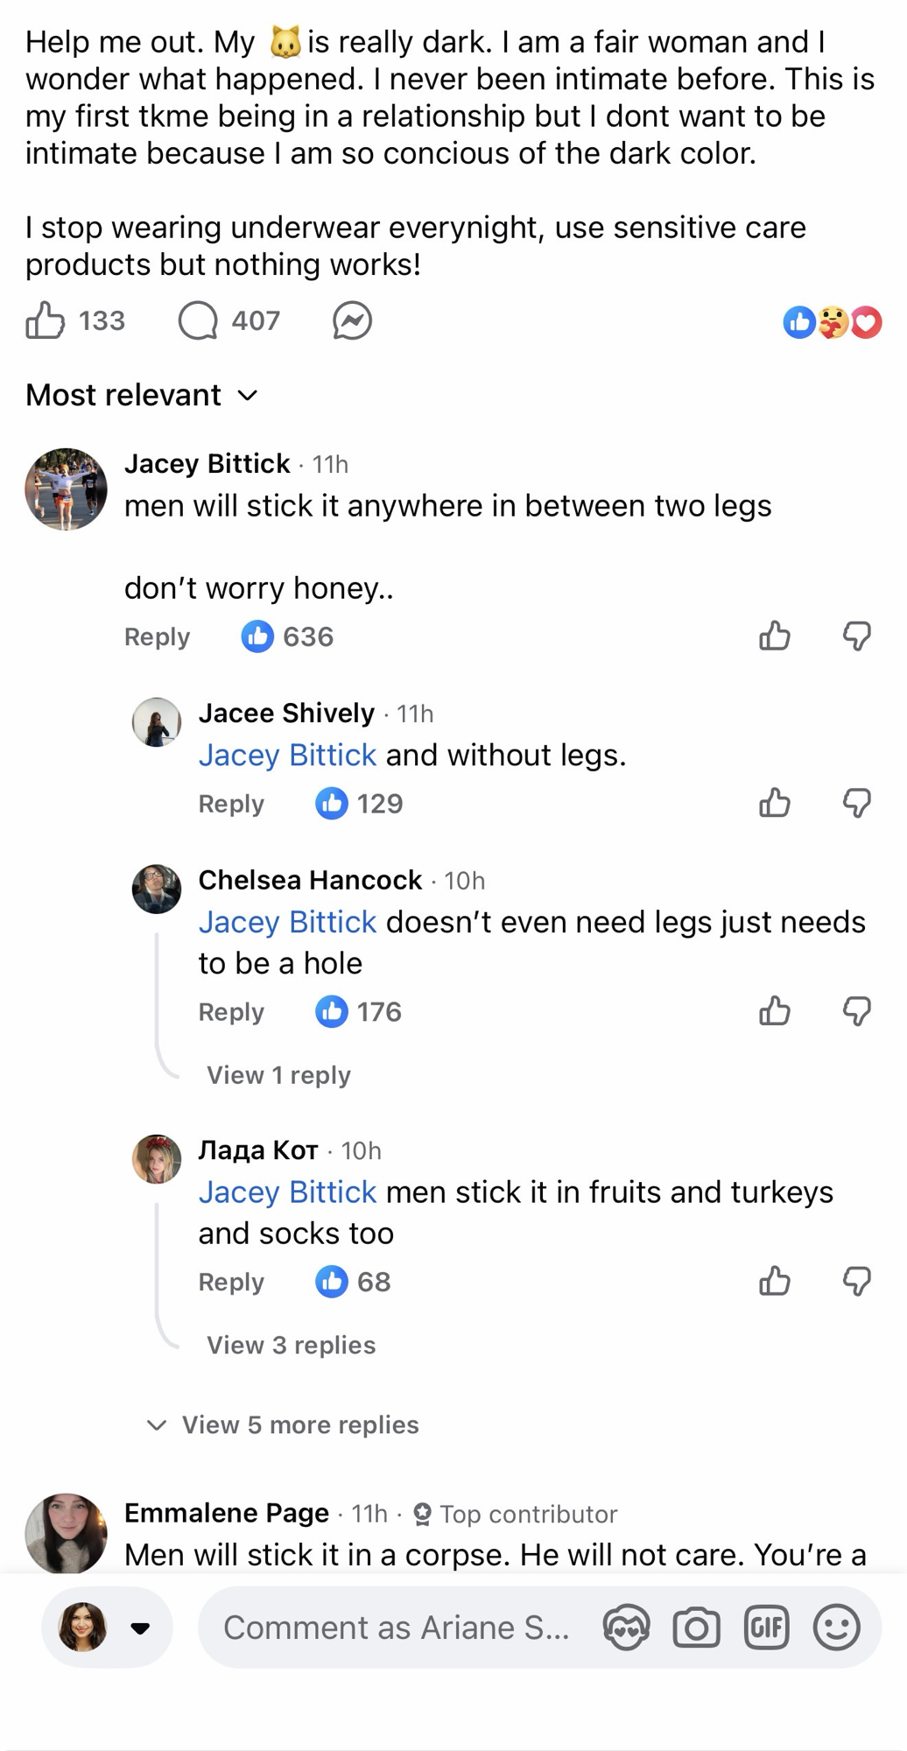Type in the Comment as Ariane field
907x1751 pixels.
click(397, 1628)
